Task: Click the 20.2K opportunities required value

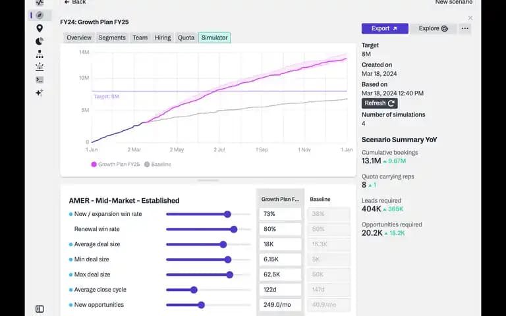Action: [372, 233]
